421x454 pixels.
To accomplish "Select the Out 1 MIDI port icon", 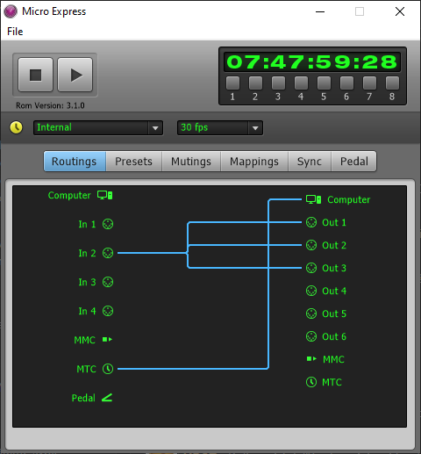I will point(311,222).
